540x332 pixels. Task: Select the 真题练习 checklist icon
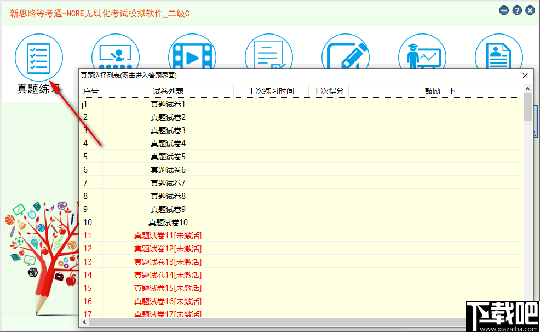tap(39, 56)
